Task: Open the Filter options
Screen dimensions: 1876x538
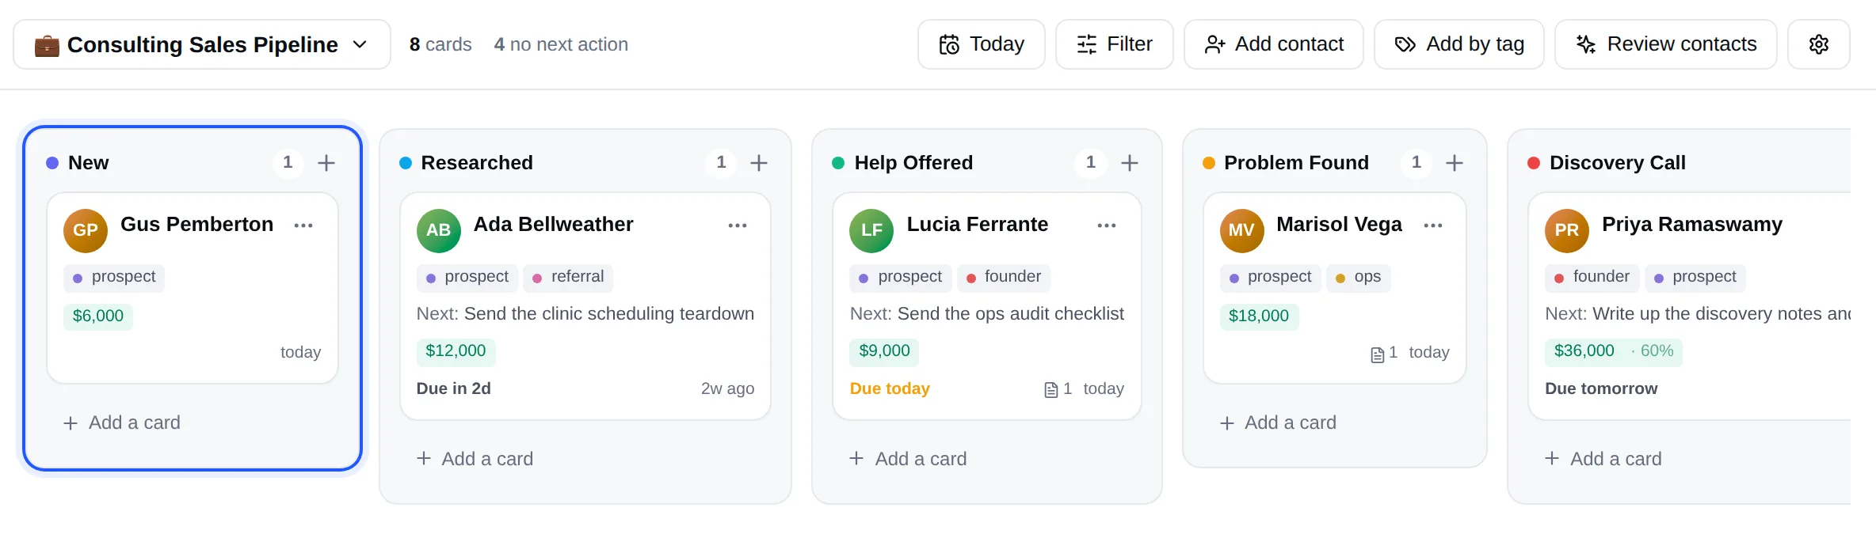Action: pyautogui.click(x=1115, y=44)
